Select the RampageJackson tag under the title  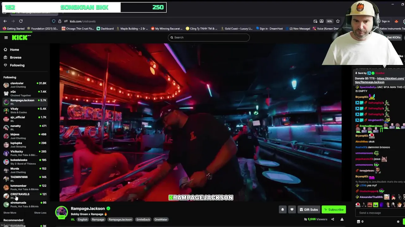[120, 219]
